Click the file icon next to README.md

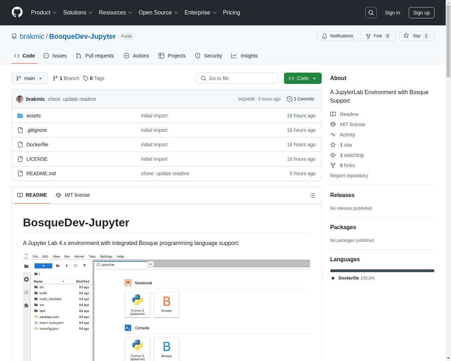click(20, 173)
